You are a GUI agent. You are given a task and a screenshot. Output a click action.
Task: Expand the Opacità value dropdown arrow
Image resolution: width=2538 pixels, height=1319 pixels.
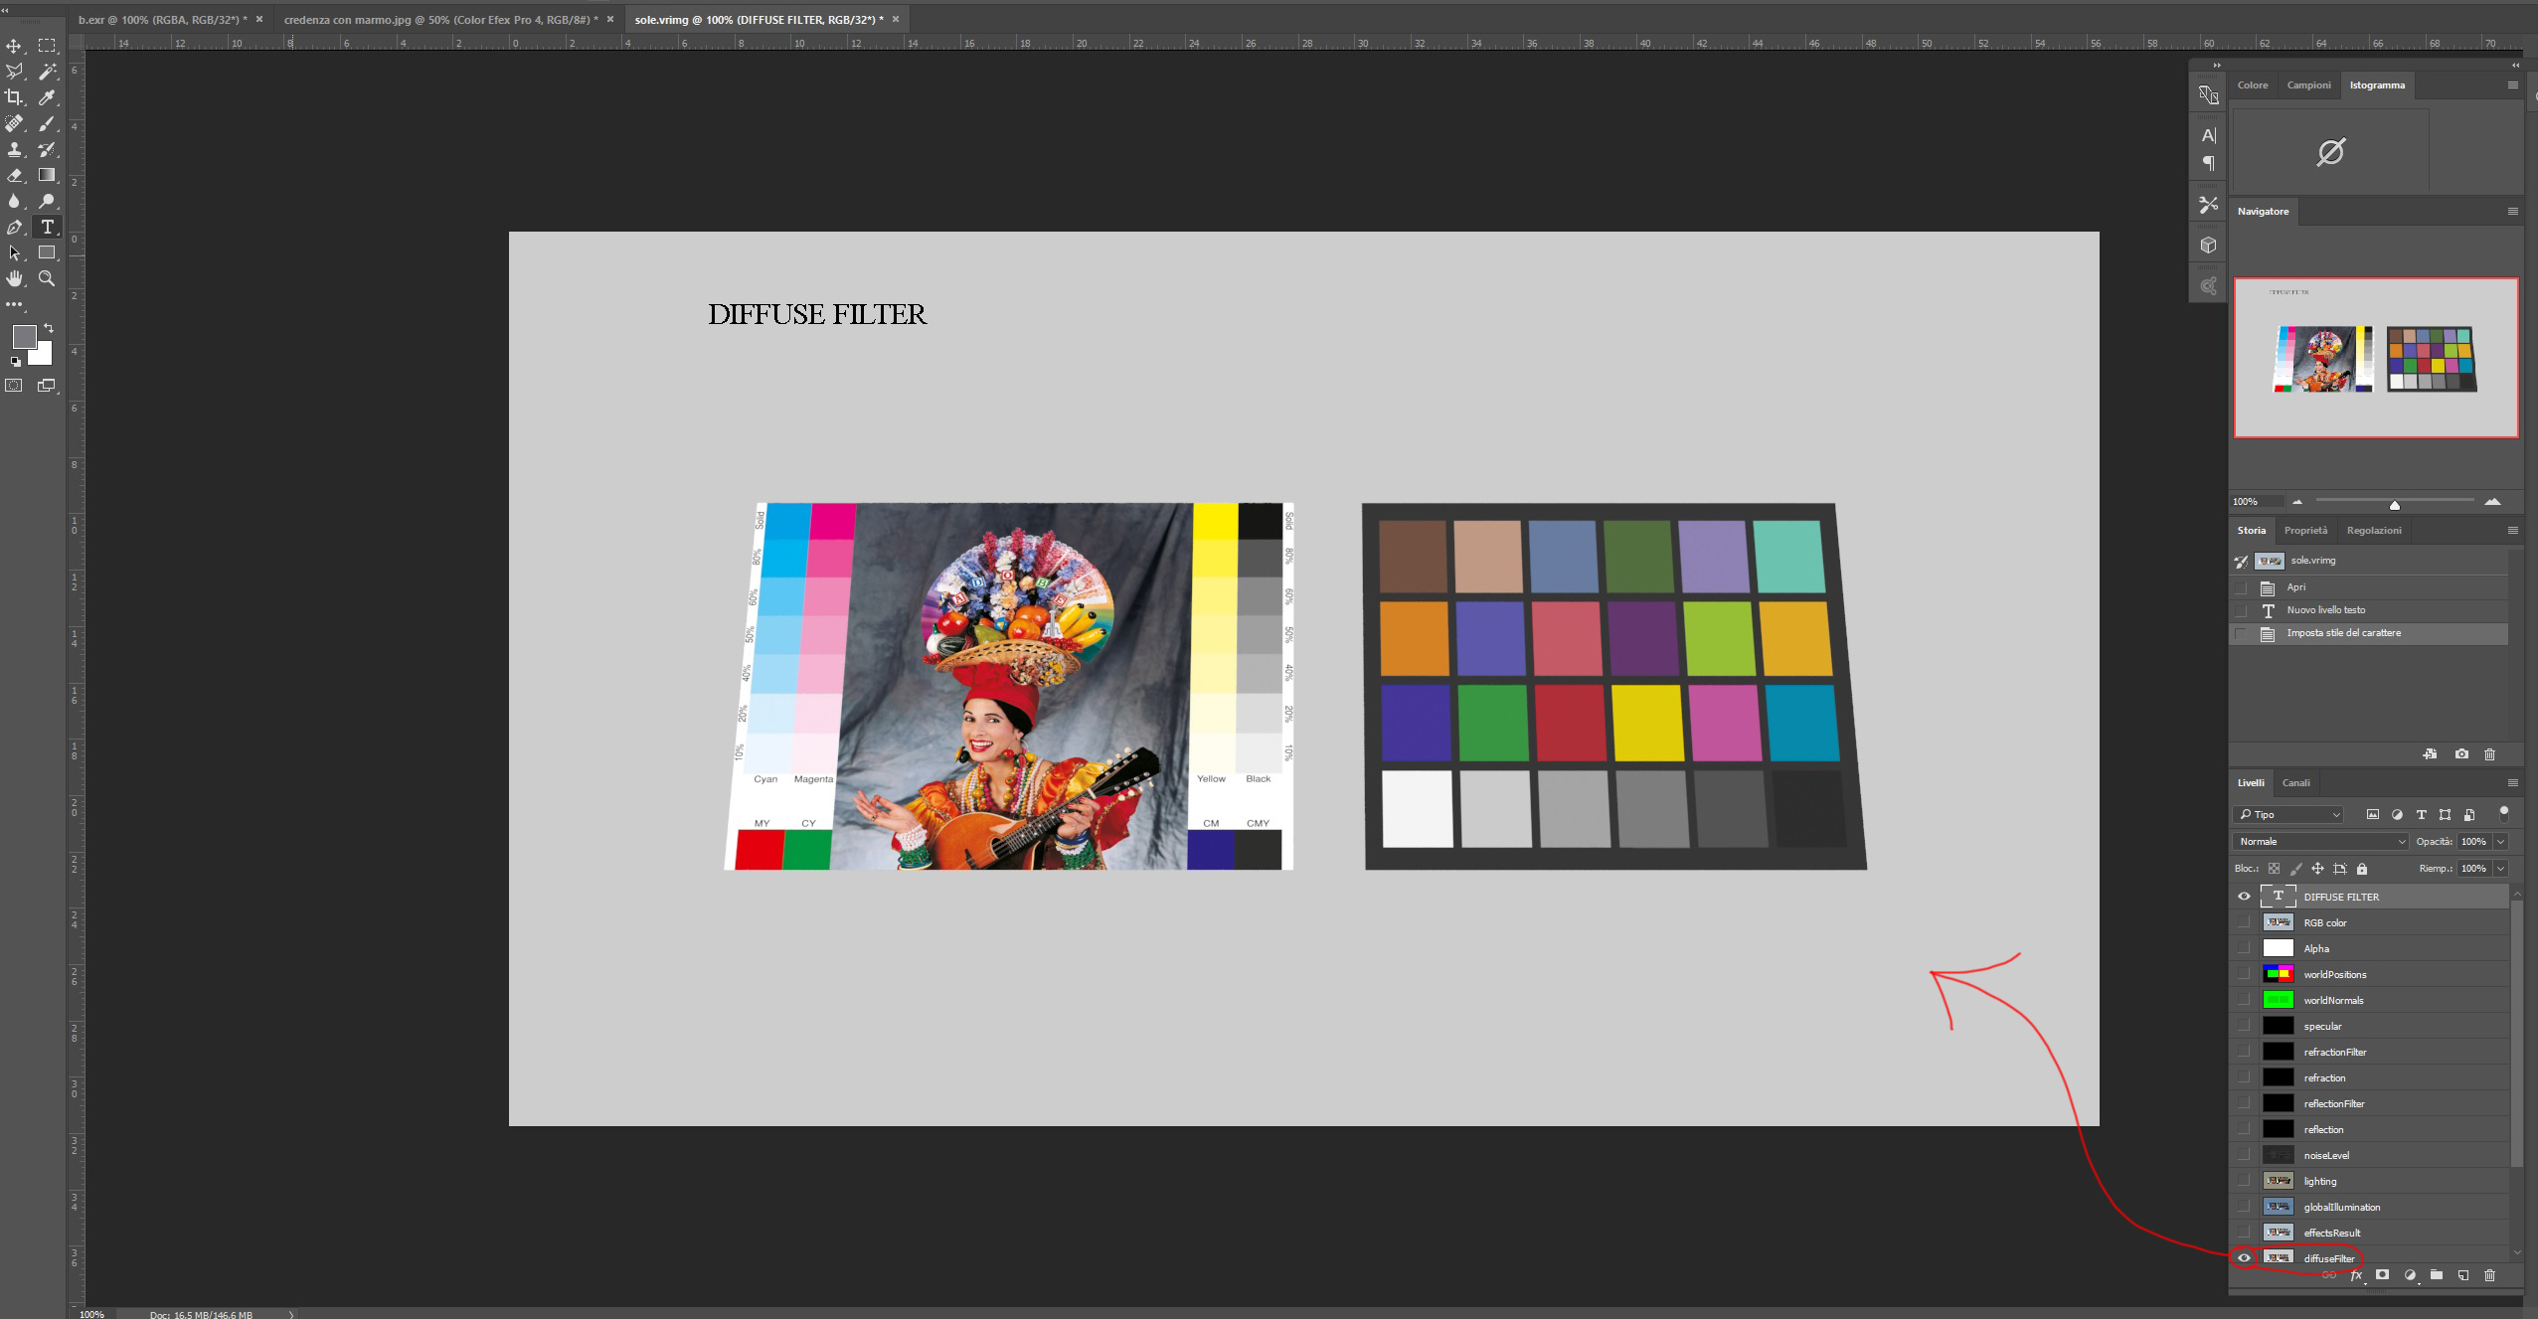pos(2501,842)
